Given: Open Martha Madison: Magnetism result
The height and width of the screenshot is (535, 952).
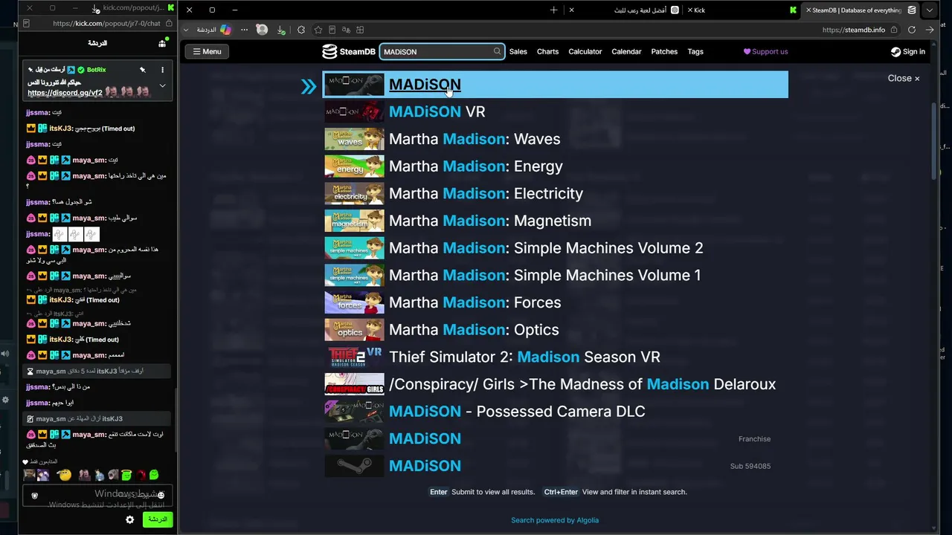Looking at the screenshot, I should click(x=555, y=221).
